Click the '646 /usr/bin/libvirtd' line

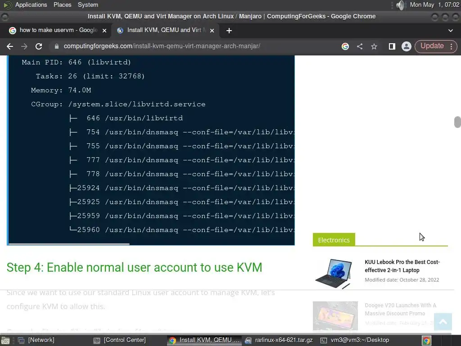[x=126, y=118]
